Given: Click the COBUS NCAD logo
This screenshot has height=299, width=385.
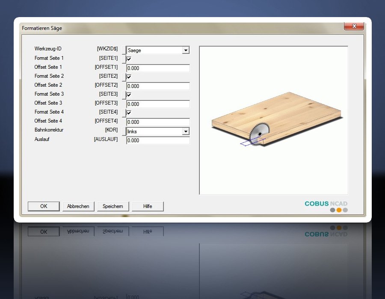Looking at the screenshot, I should [x=326, y=206].
